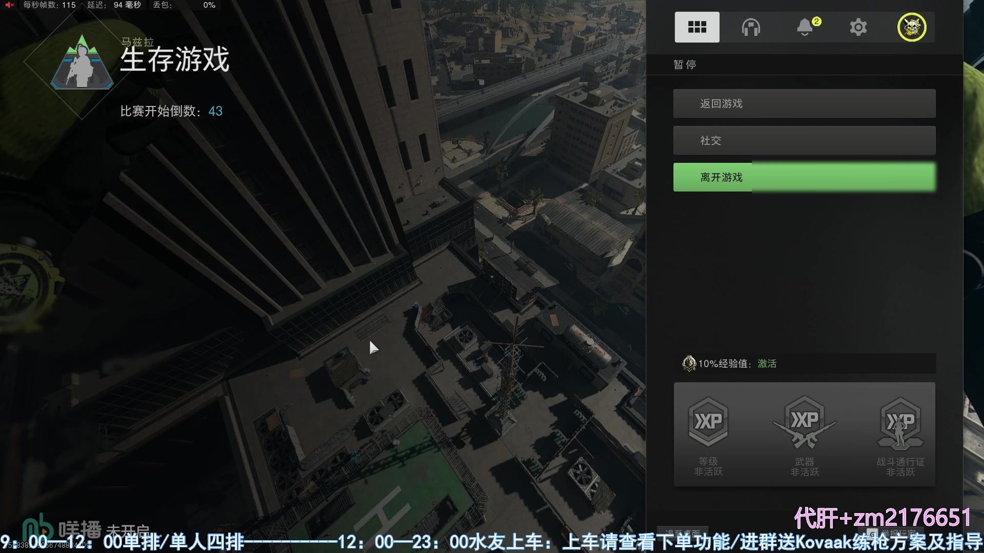Open the gear settings icon
This screenshot has height=553, width=984.
[858, 27]
